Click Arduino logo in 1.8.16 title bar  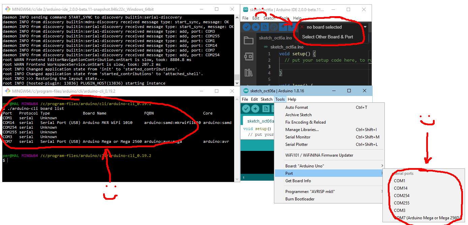tap(246, 91)
